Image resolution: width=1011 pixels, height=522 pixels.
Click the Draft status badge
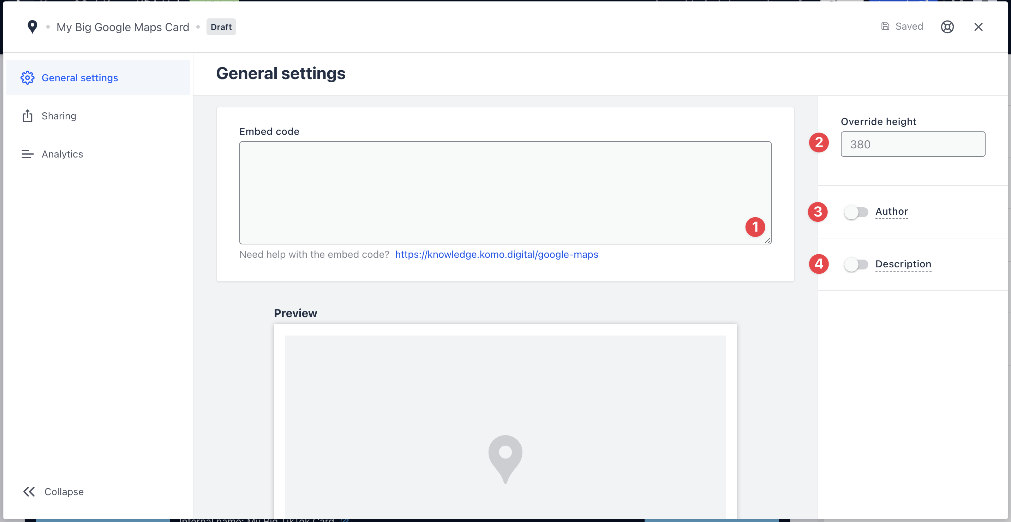pos(221,27)
